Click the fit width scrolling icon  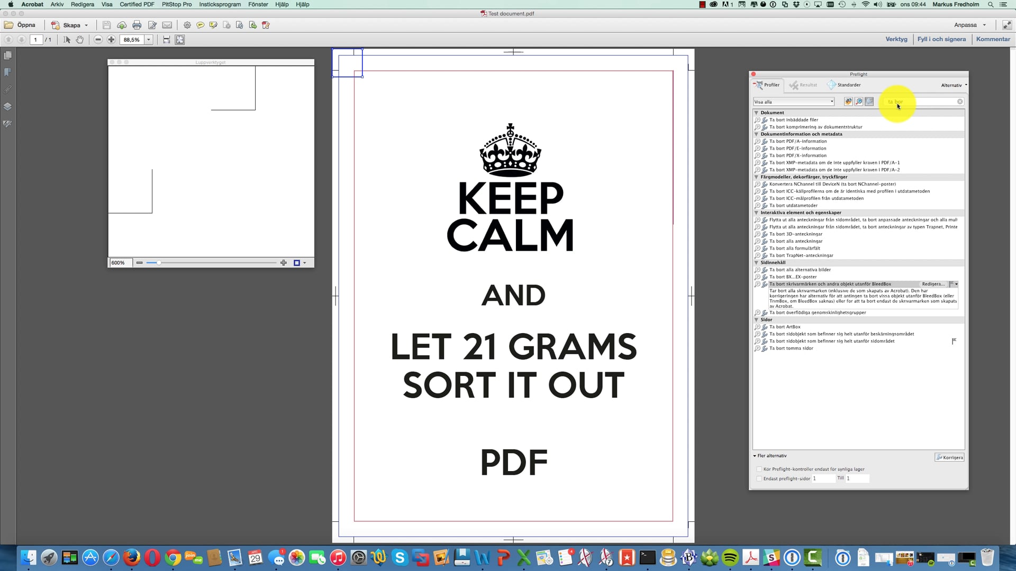point(167,40)
